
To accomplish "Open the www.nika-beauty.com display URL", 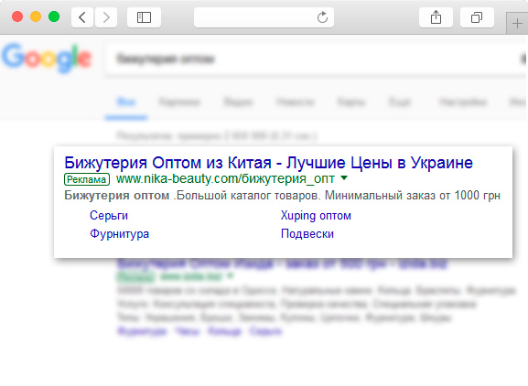I will pos(225,179).
